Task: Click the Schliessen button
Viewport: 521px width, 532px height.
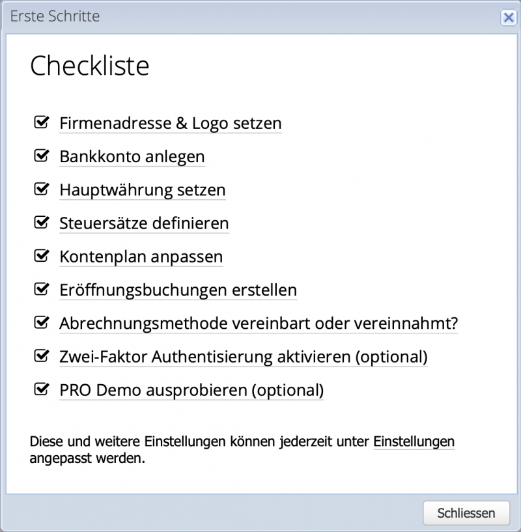Action: [x=466, y=513]
